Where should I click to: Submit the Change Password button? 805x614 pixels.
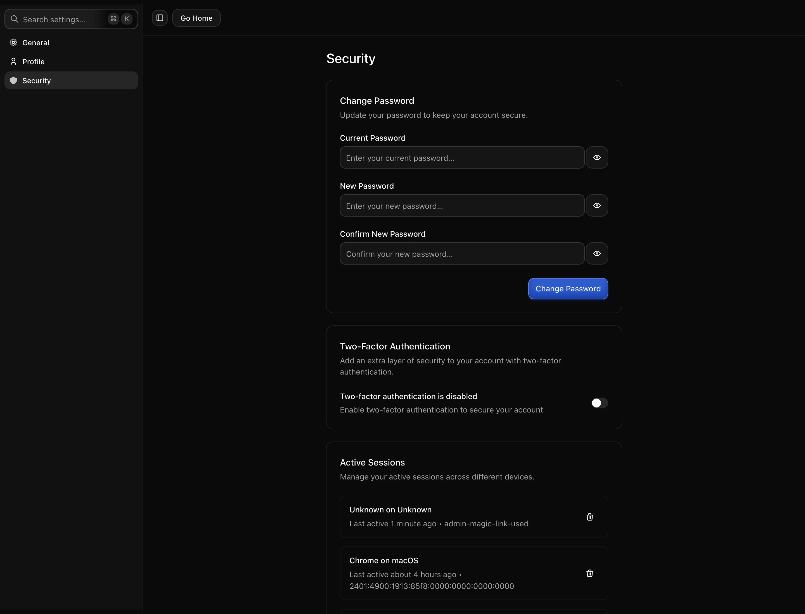568,289
